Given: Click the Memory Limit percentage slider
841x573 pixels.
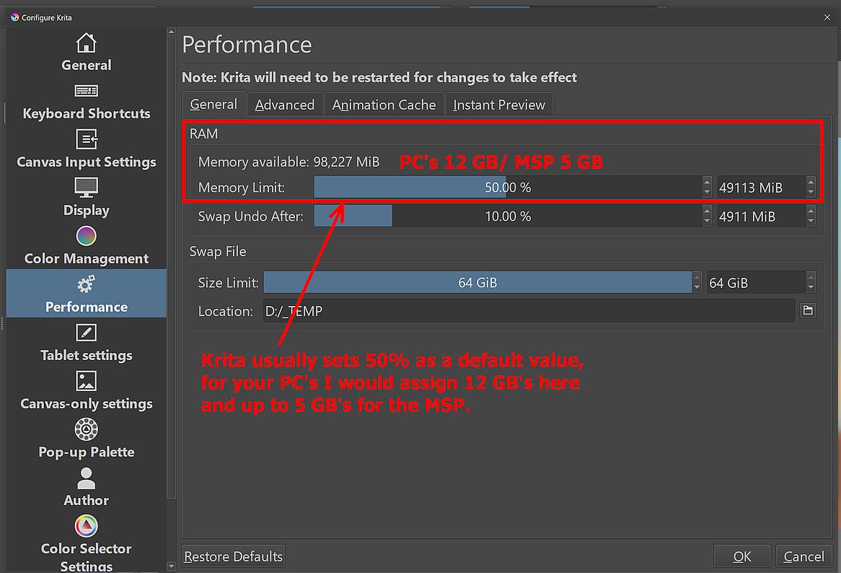Looking at the screenshot, I should (x=507, y=187).
